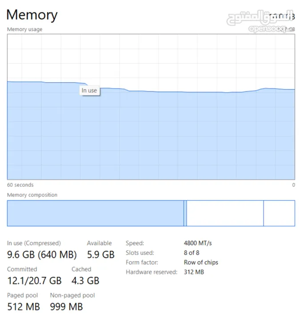
Task: Click the Memory heading title
Action: [x=32, y=15]
